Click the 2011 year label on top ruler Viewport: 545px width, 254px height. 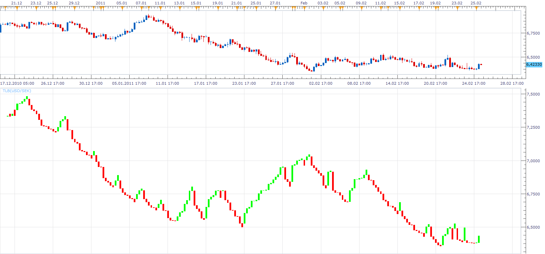click(x=101, y=3)
